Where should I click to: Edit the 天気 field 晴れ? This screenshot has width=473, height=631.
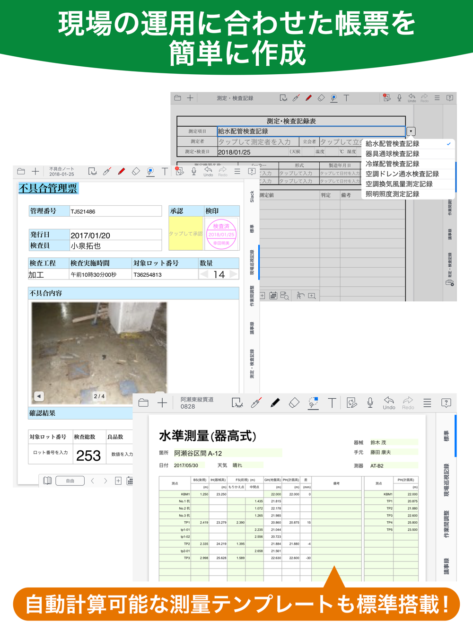(x=247, y=465)
